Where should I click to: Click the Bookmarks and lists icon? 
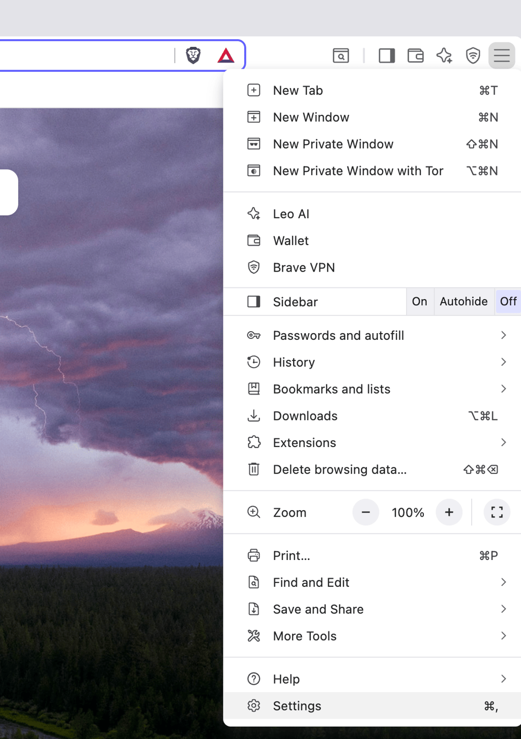pos(254,389)
